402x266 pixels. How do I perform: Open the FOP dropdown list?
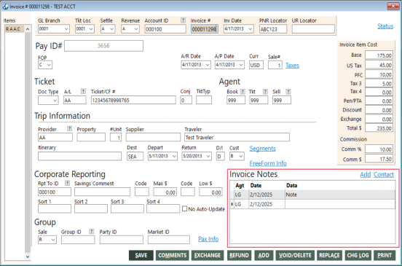pos(49,65)
